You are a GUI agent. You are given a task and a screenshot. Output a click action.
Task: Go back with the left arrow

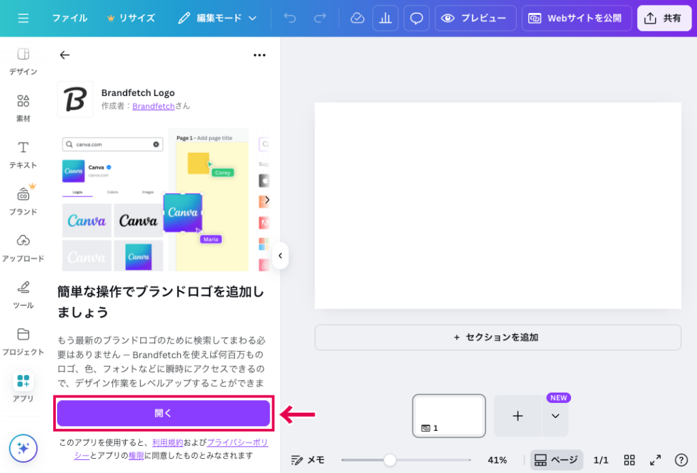[65, 54]
